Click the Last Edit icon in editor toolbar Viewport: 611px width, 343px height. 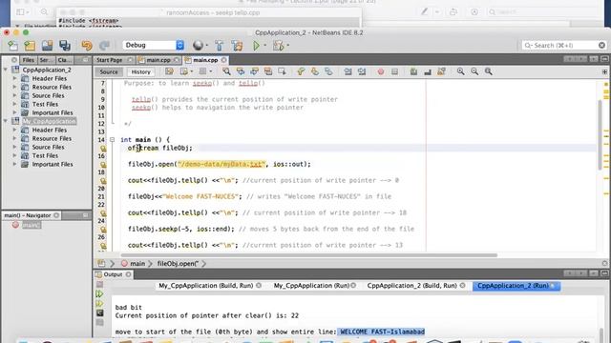pyautogui.click(x=169, y=71)
